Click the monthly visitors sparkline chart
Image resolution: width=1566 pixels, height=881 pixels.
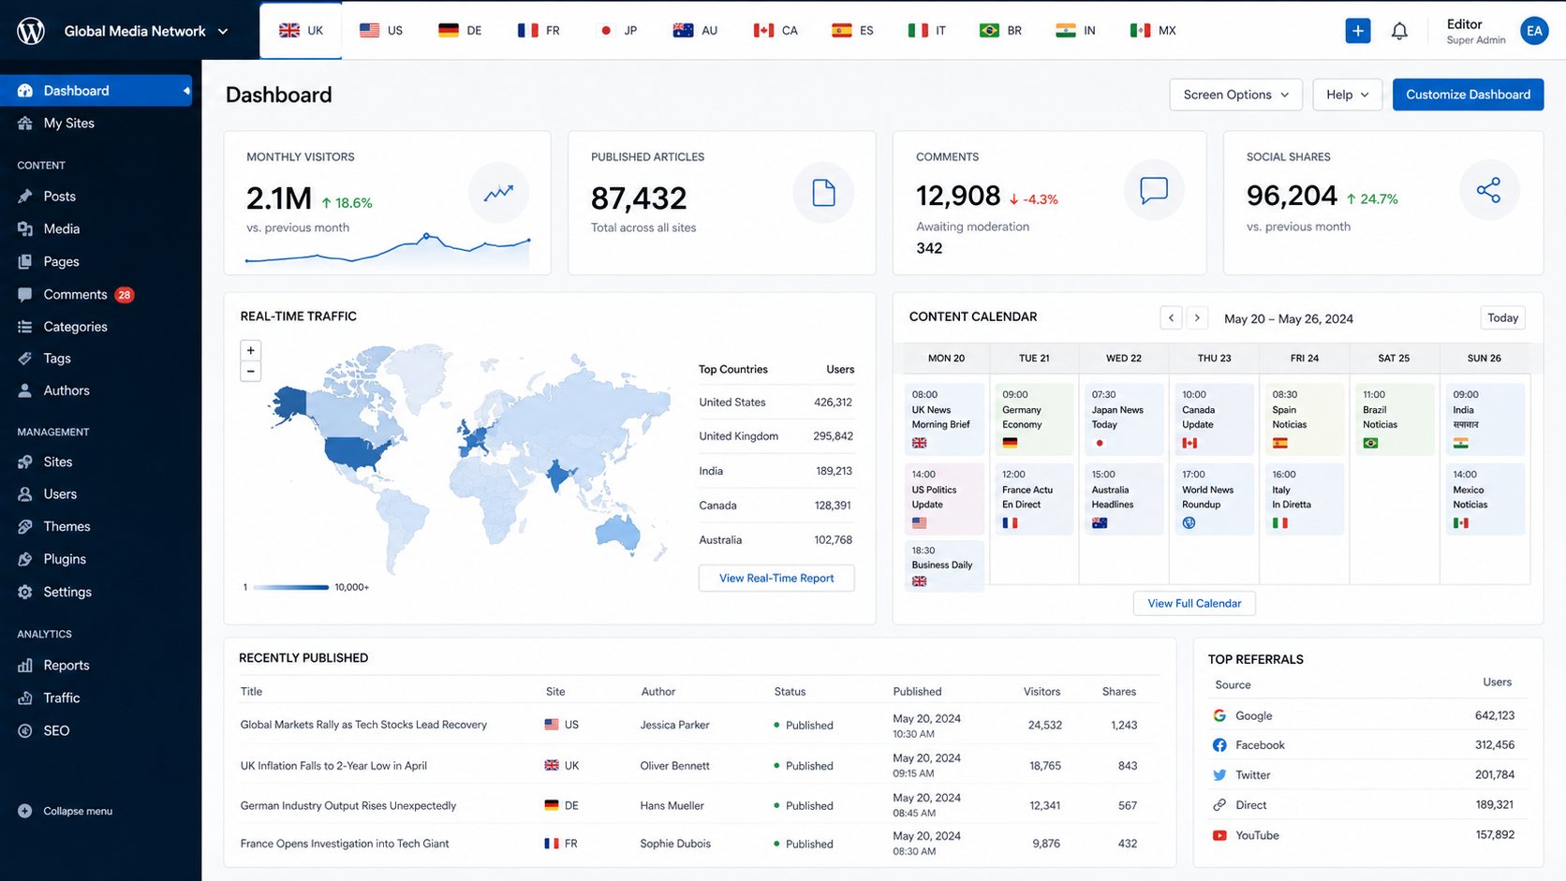pos(388,249)
